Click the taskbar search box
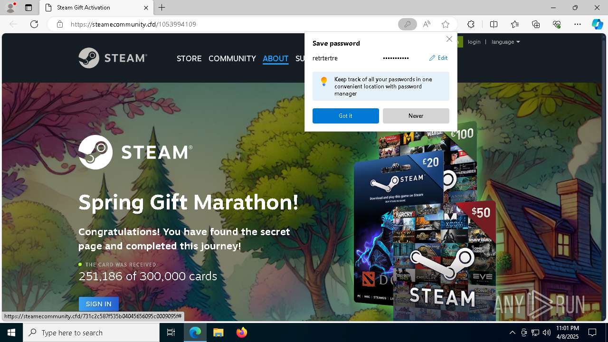 (x=91, y=332)
